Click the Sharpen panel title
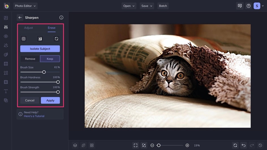The image size is (267, 150). click(32, 18)
